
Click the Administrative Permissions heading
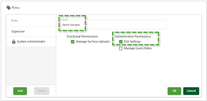click(x=133, y=36)
